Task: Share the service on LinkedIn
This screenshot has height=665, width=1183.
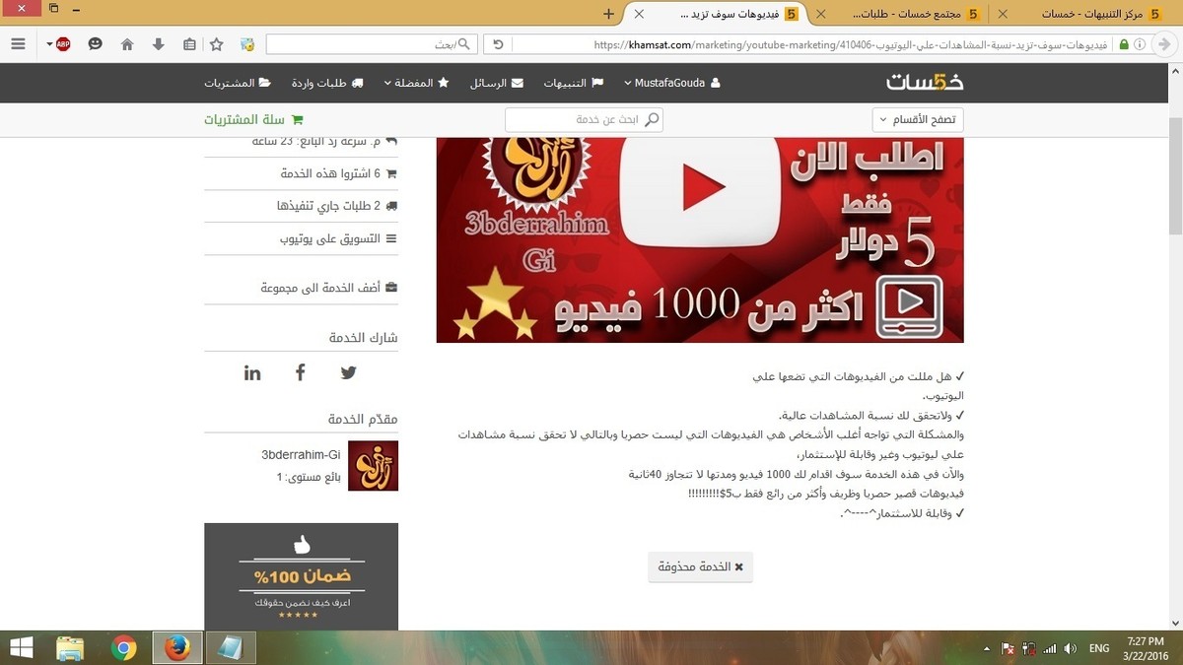Action: click(252, 372)
